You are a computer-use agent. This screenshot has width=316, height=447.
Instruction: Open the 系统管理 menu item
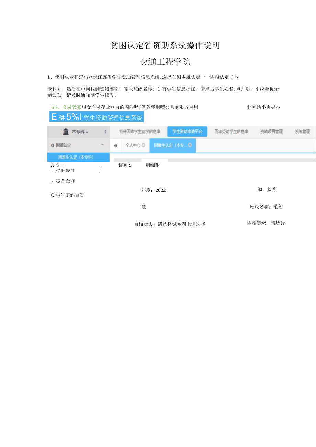(302, 132)
